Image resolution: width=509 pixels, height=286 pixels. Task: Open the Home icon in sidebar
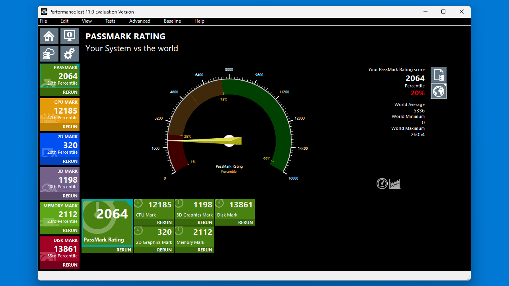click(x=49, y=36)
